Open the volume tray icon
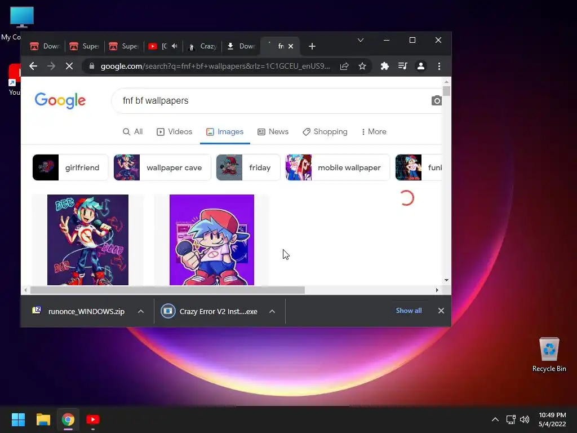 pos(525,419)
